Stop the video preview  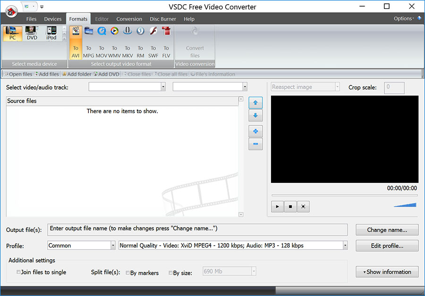pos(290,207)
